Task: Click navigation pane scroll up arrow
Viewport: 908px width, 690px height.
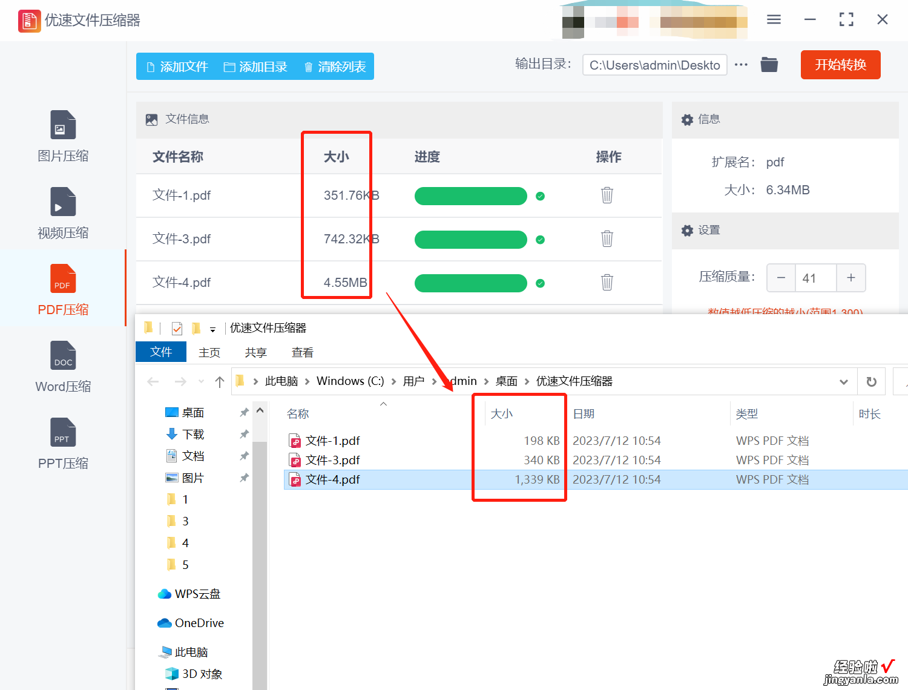Action: point(260,410)
